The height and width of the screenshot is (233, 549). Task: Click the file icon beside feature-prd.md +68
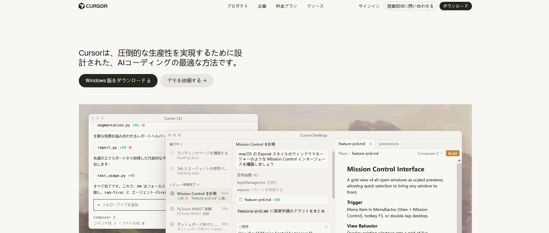click(x=241, y=200)
